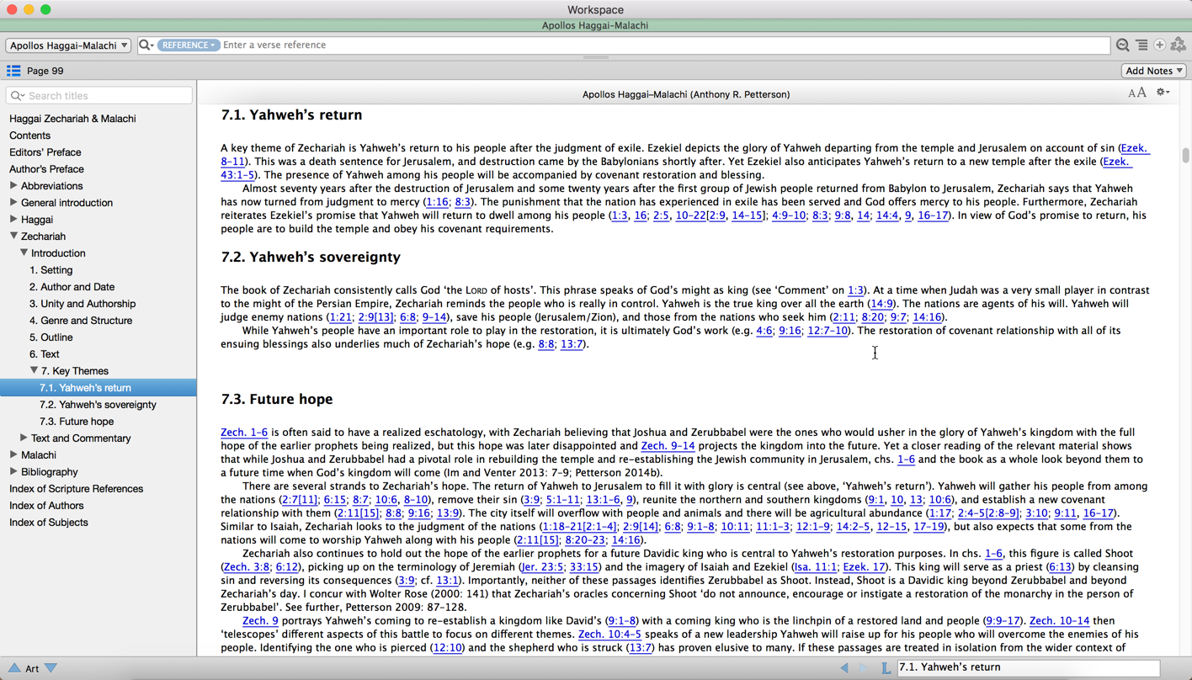
Task: Open Index of Scripture References
Action: [76, 489]
